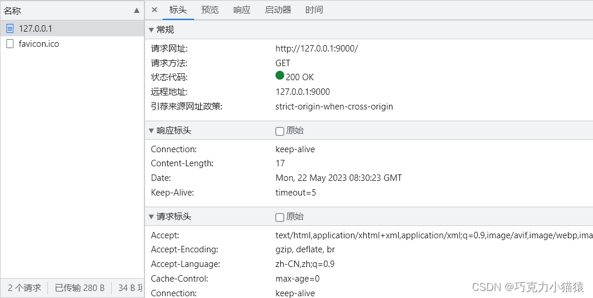Click Cache-Control value max-age=0

point(297,279)
